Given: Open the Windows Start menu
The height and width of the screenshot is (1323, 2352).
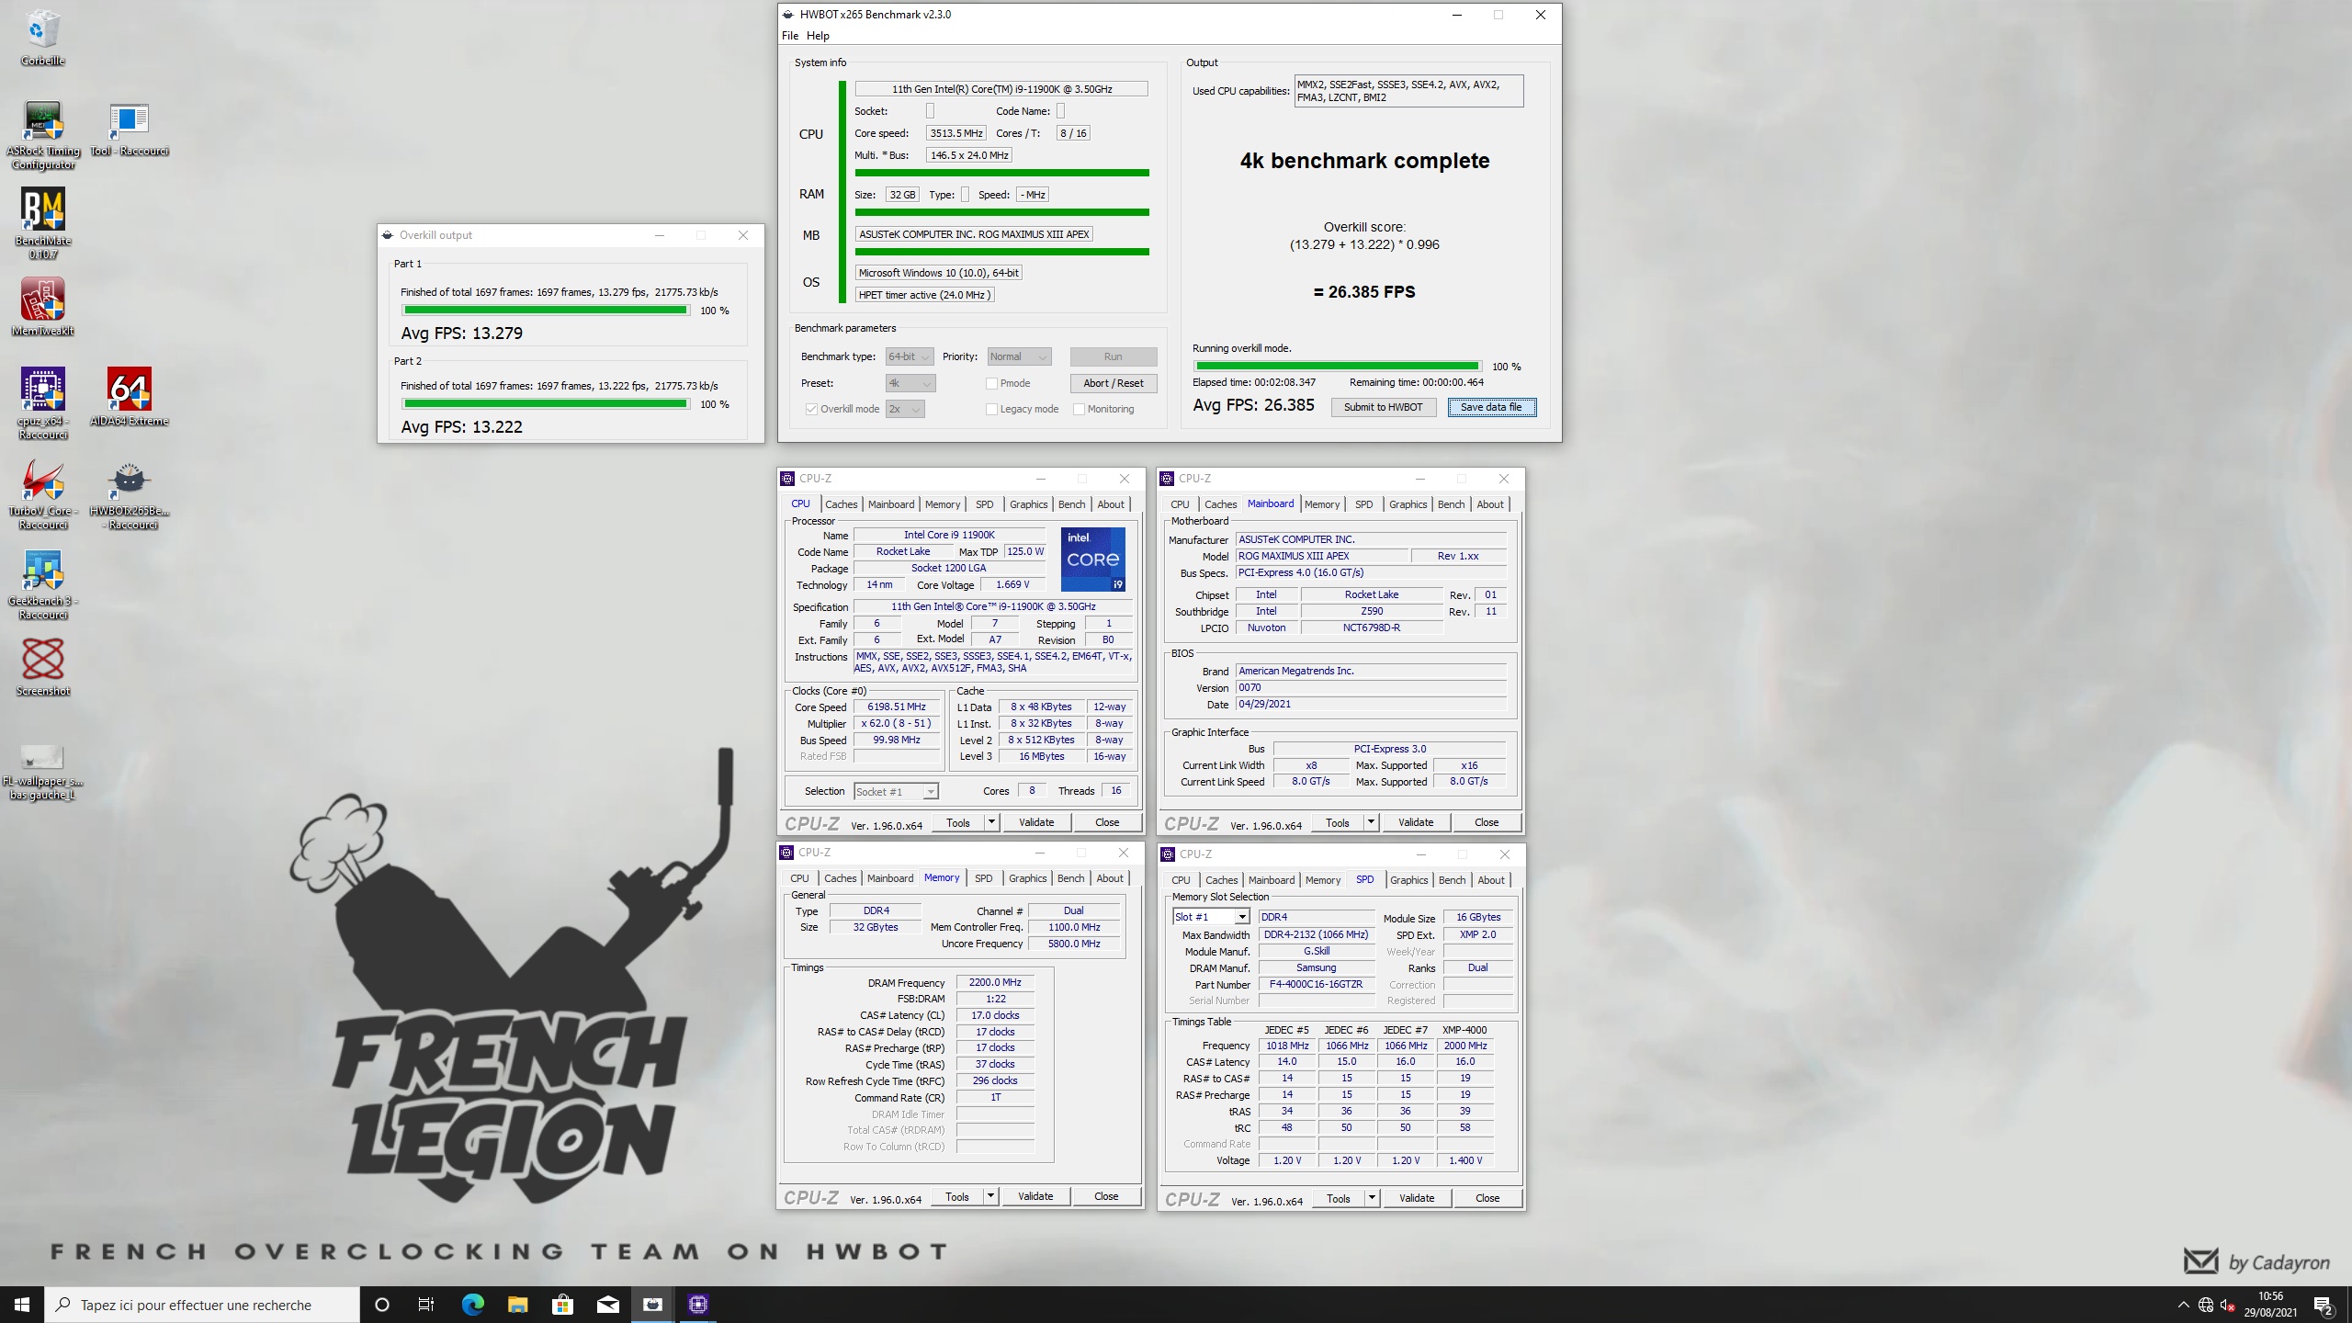Looking at the screenshot, I should 22,1305.
